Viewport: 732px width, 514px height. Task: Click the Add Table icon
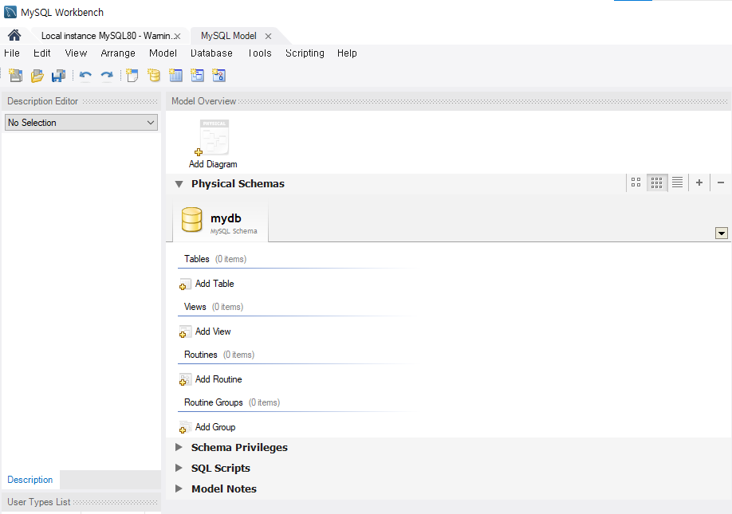pyautogui.click(x=185, y=284)
